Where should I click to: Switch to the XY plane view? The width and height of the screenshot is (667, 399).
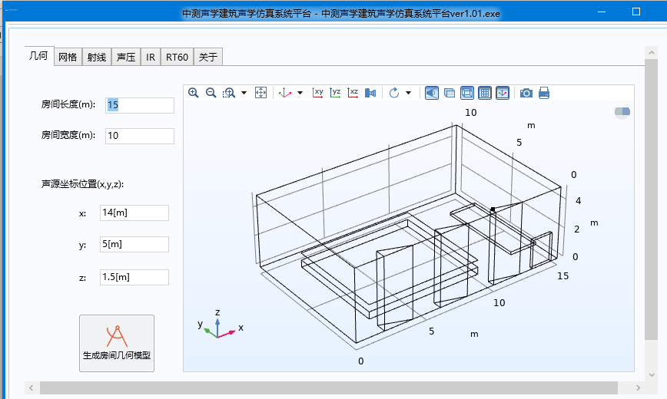(x=317, y=93)
